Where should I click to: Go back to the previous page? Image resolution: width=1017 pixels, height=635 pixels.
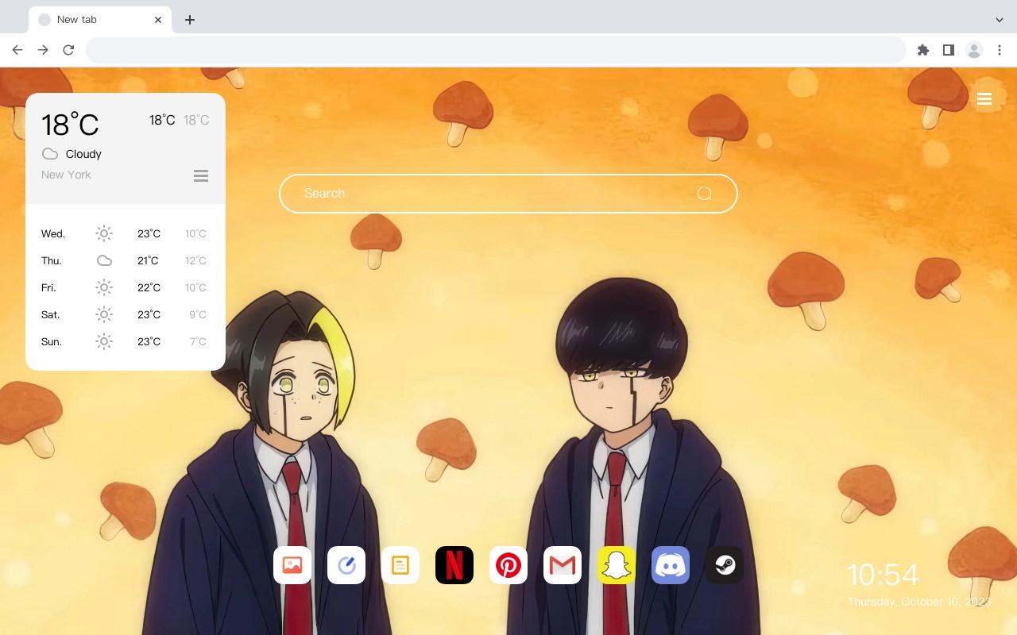[x=17, y=50]
